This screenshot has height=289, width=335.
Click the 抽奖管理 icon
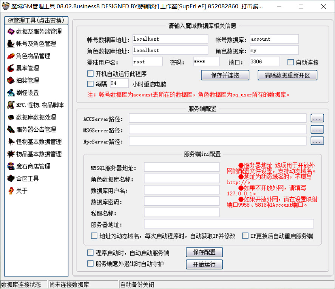[11, 80]
